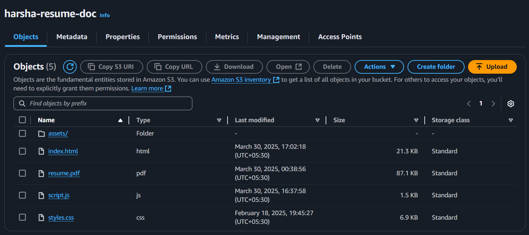This screenshot has width=529, height=235.
Task: Click the Type column header
Action: [x=143, y=120]
